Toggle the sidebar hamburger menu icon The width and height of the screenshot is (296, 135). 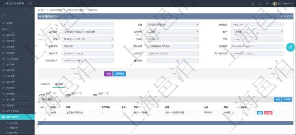click(x=30, y=4)
